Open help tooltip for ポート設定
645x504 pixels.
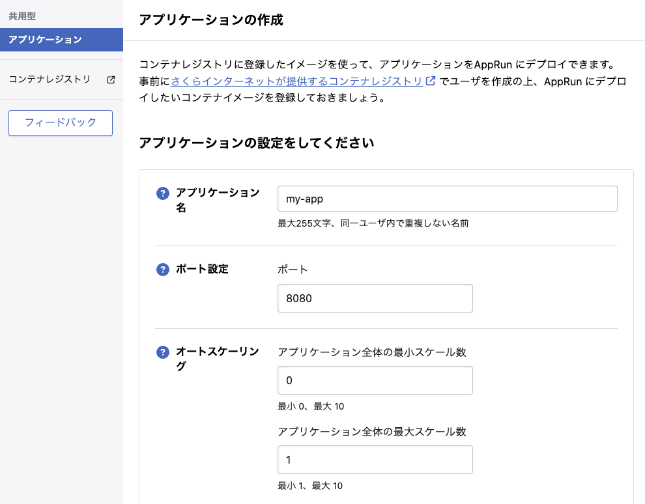pos(162,269)
